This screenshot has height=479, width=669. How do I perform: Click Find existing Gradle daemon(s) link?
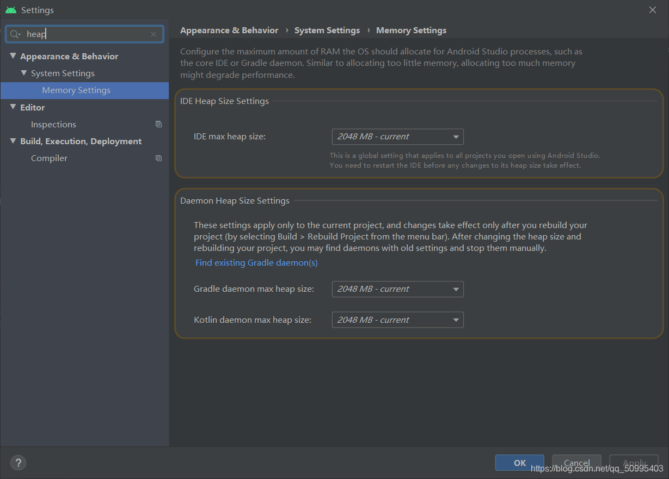pos(256,263)
